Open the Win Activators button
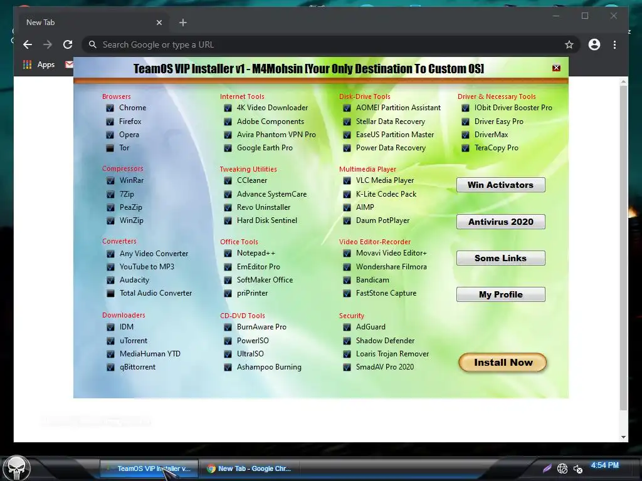The image size is (642, 481). click(x=501, y=185)
